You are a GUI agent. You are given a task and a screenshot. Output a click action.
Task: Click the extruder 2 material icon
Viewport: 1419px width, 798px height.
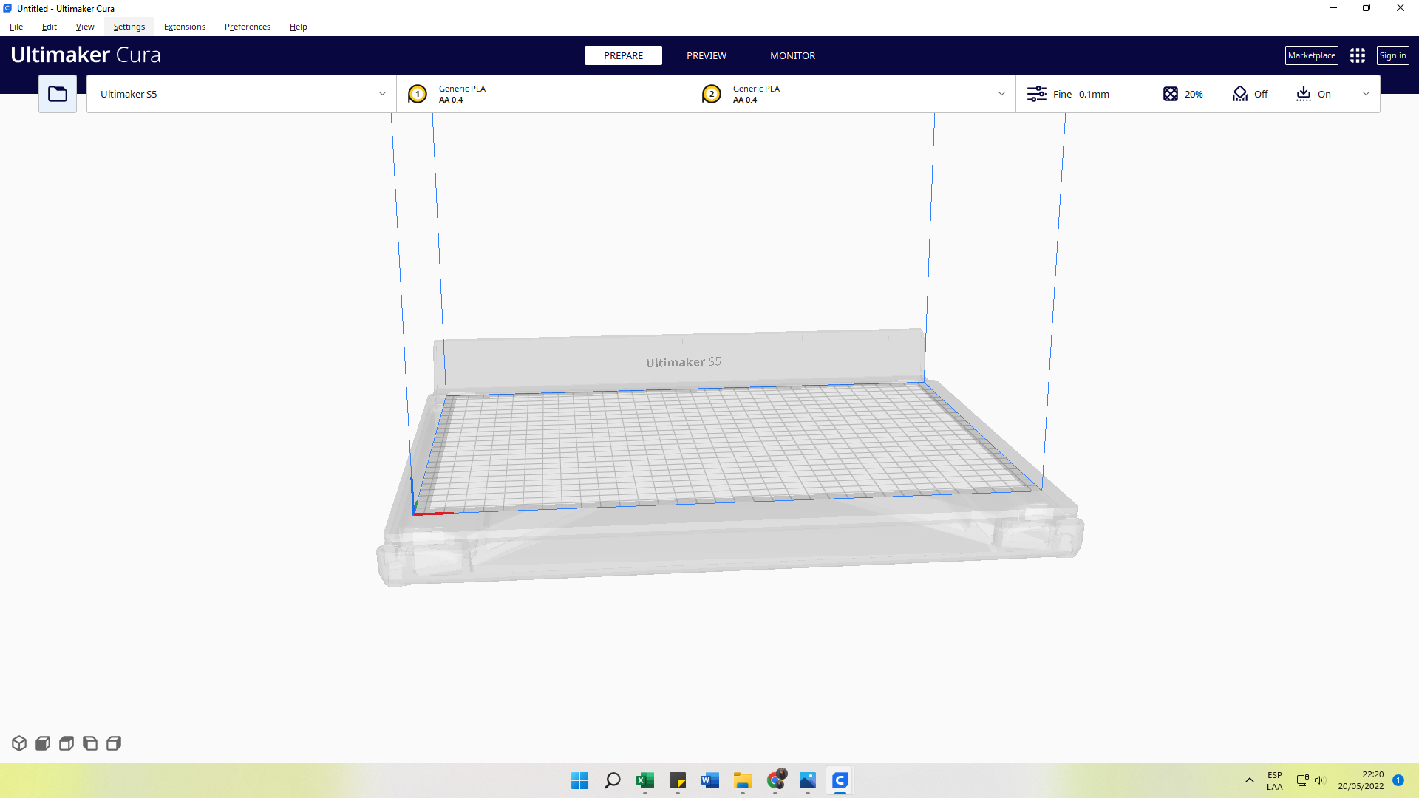click(x=712, y=94)
